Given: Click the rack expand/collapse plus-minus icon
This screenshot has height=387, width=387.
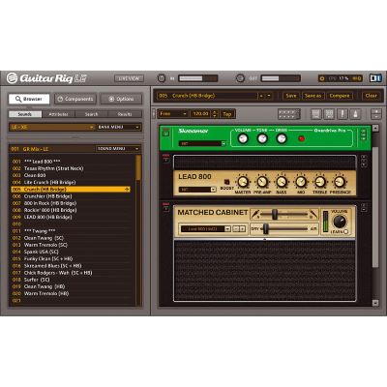Looking at the screenshot, I should coord(376,114).
